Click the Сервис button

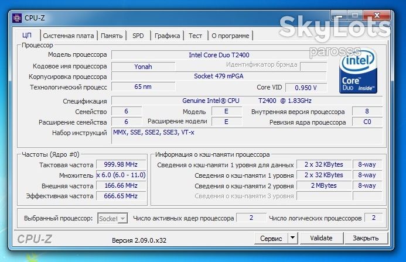point(271,238)
